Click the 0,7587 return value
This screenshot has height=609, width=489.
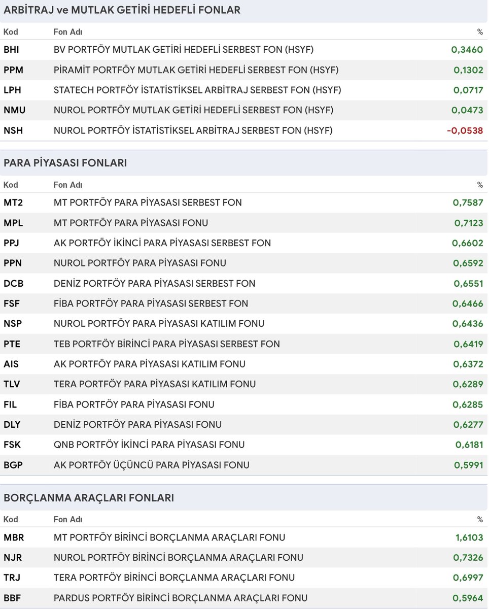pos(468,202)
